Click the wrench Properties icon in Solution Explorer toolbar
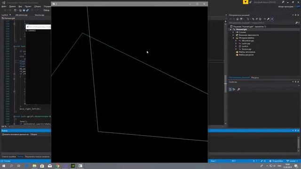Screen dimensions: 301x169 tap(268, 19)
